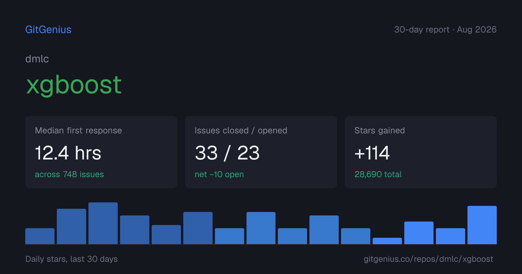Screen dimensions: 522x274
Task: Select the "Median first response" card heading
Action: [x=78, y=130]
